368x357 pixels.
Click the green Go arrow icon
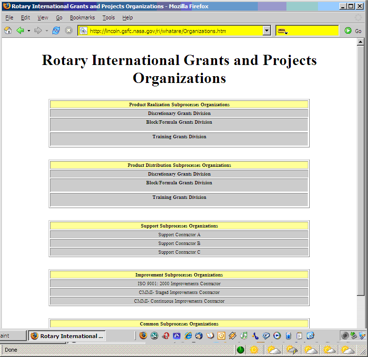pyautogui.click(x=348, y=31)
